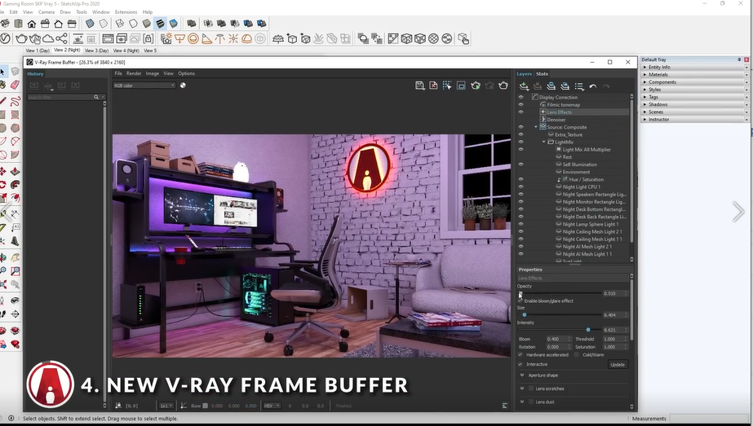Screen dimensions: 753x426
Task: Open the Options menu in frame buffer
Action: point(186,73)
